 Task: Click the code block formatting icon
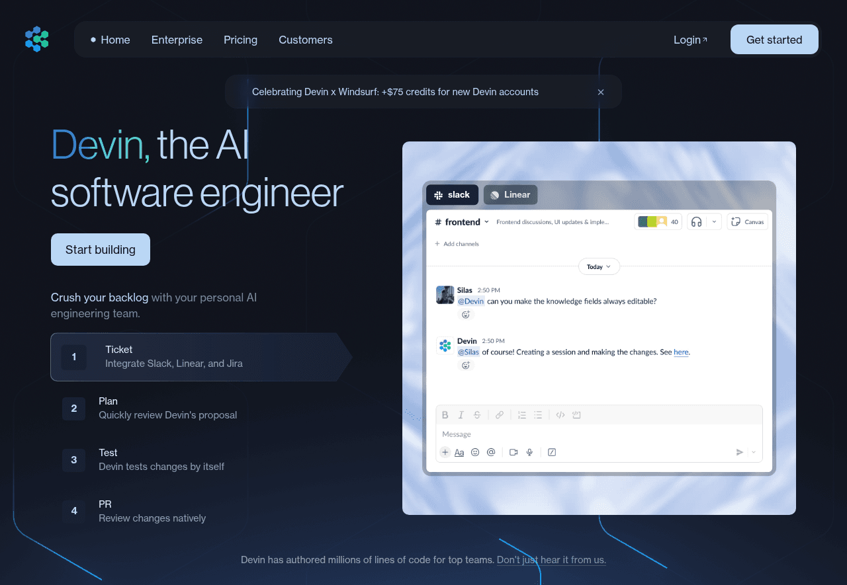[x=560, y=415]
